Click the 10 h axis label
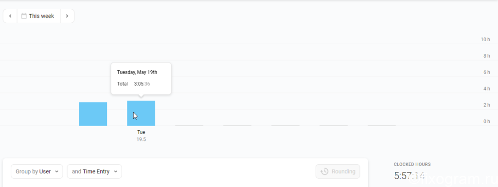498x187 pixels. [x=486, y=40]
